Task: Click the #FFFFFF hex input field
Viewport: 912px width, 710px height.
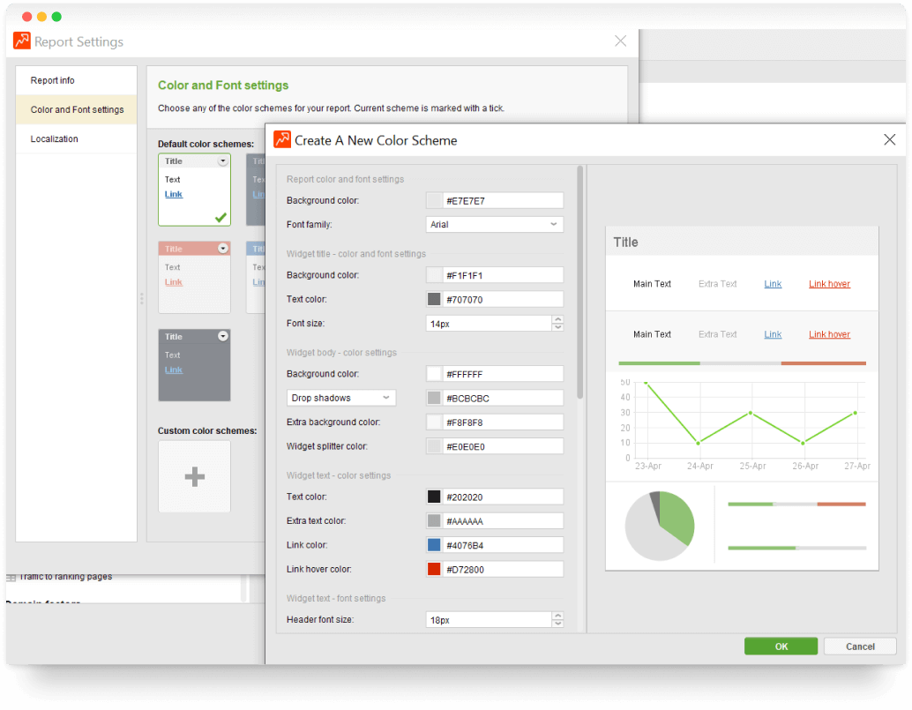Action: click(x=503, y=374)
